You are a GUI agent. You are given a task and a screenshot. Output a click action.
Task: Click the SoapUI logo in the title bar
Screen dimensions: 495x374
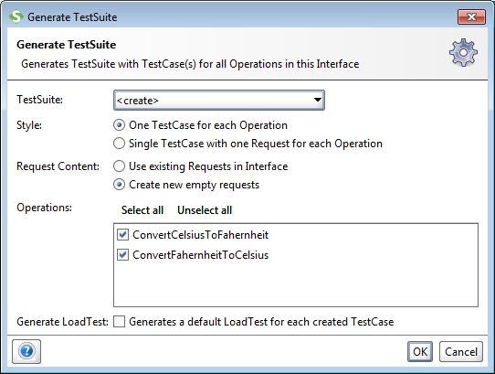pyautogui.click(x=16, y=16)
